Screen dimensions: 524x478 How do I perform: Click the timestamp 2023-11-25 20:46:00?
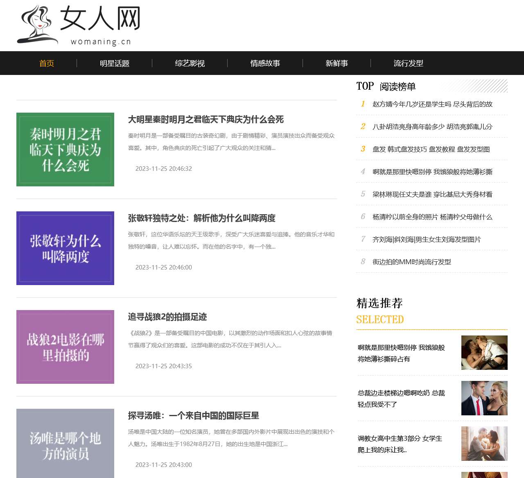point(164,267)
